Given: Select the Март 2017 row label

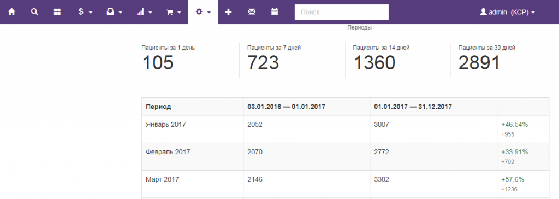Looking at the screenshot, I should coord(162,179).
